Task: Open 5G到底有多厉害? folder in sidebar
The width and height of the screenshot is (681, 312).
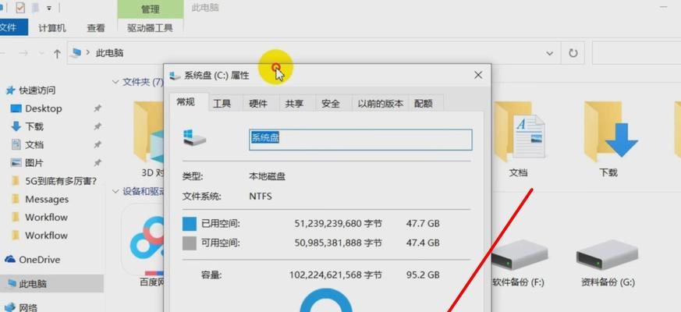Action: tap(61, 181)
